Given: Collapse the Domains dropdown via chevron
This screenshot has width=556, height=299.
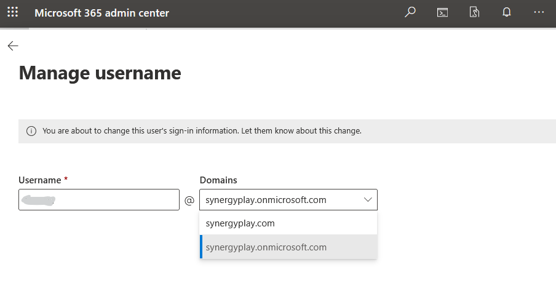Looking at the screenshot, I should pyautogui.click(x=368, y=200).
